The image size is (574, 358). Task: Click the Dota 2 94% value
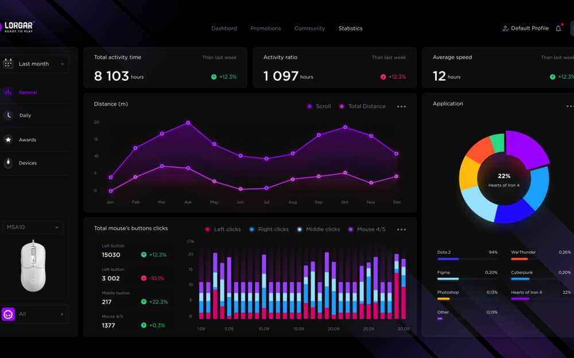493,252
